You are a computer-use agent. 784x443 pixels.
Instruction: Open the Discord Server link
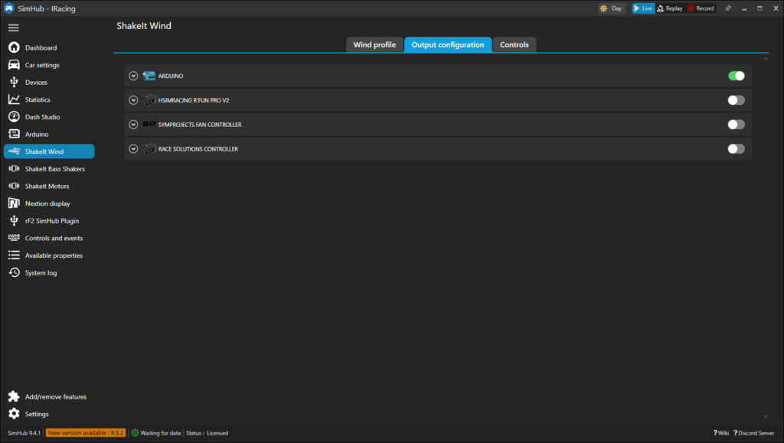point(753,433)
